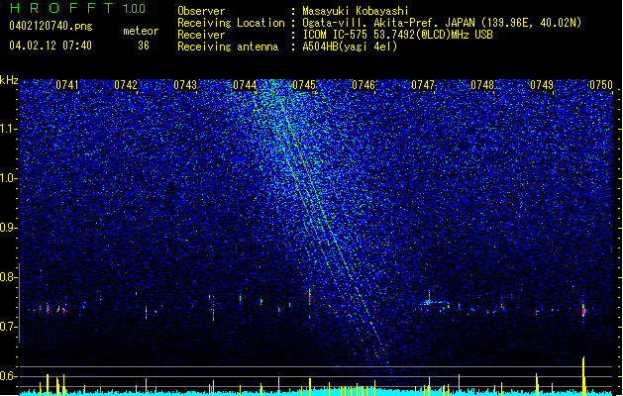
Task: Click the 0.7 kHz axis label
Action: [x=9, y=327]
